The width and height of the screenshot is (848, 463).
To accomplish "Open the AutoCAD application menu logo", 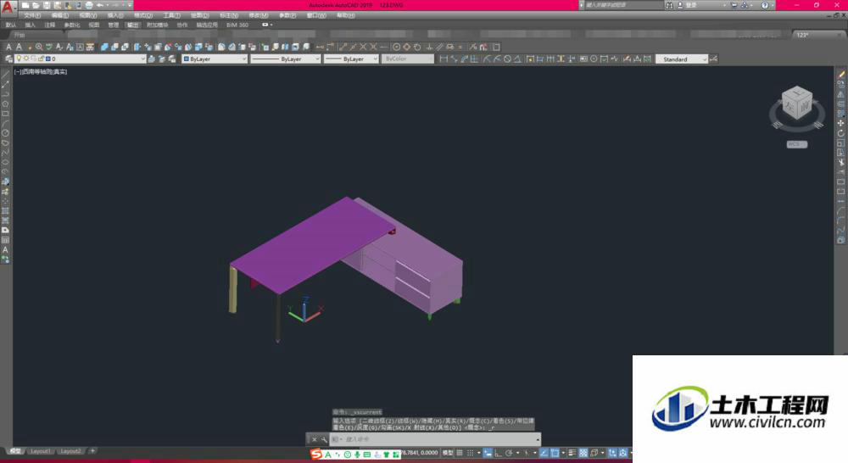I will click(7, 8).
